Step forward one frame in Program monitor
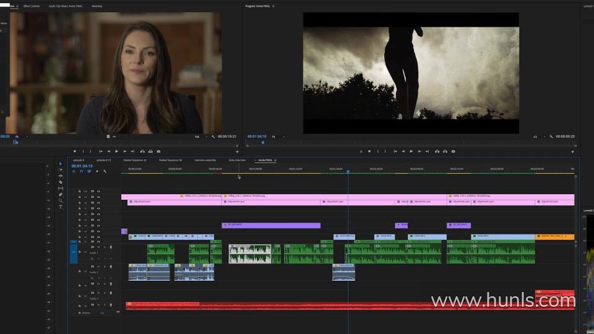 tap(420, 152)
